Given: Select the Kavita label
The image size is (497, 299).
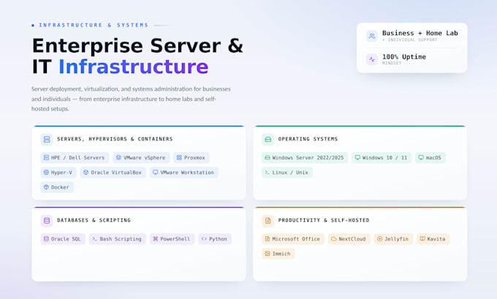Looking at the screenshot, I should tap(436, 239).
